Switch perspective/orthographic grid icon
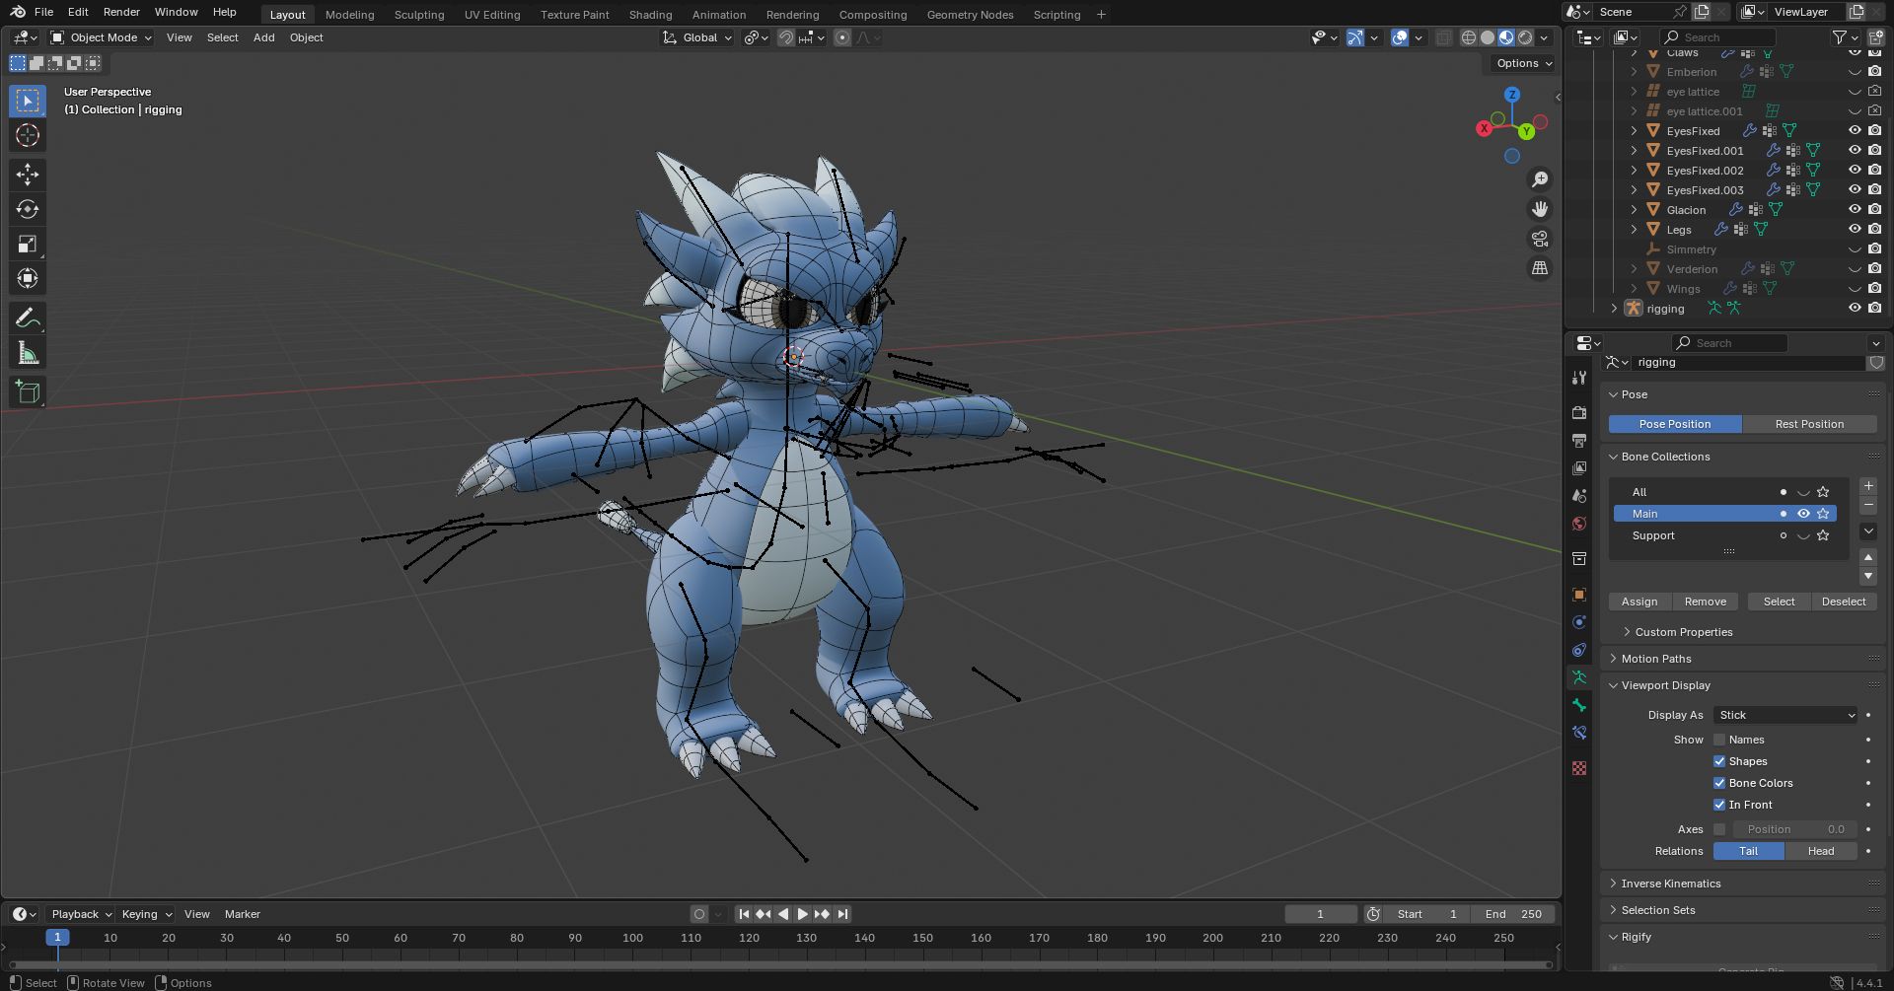The width and height of the screenshot is (1894, 991). pos(1539,268)
